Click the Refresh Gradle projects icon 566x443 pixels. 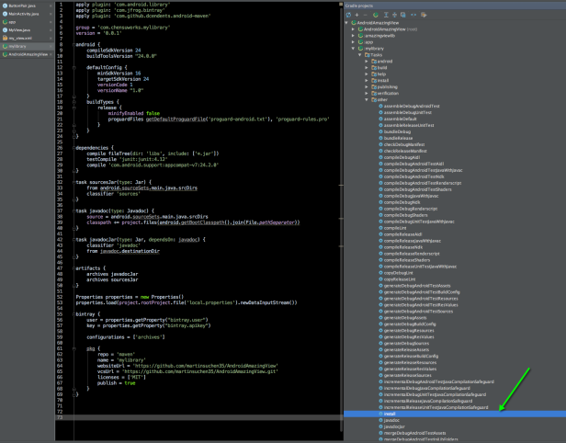point(349,16)
